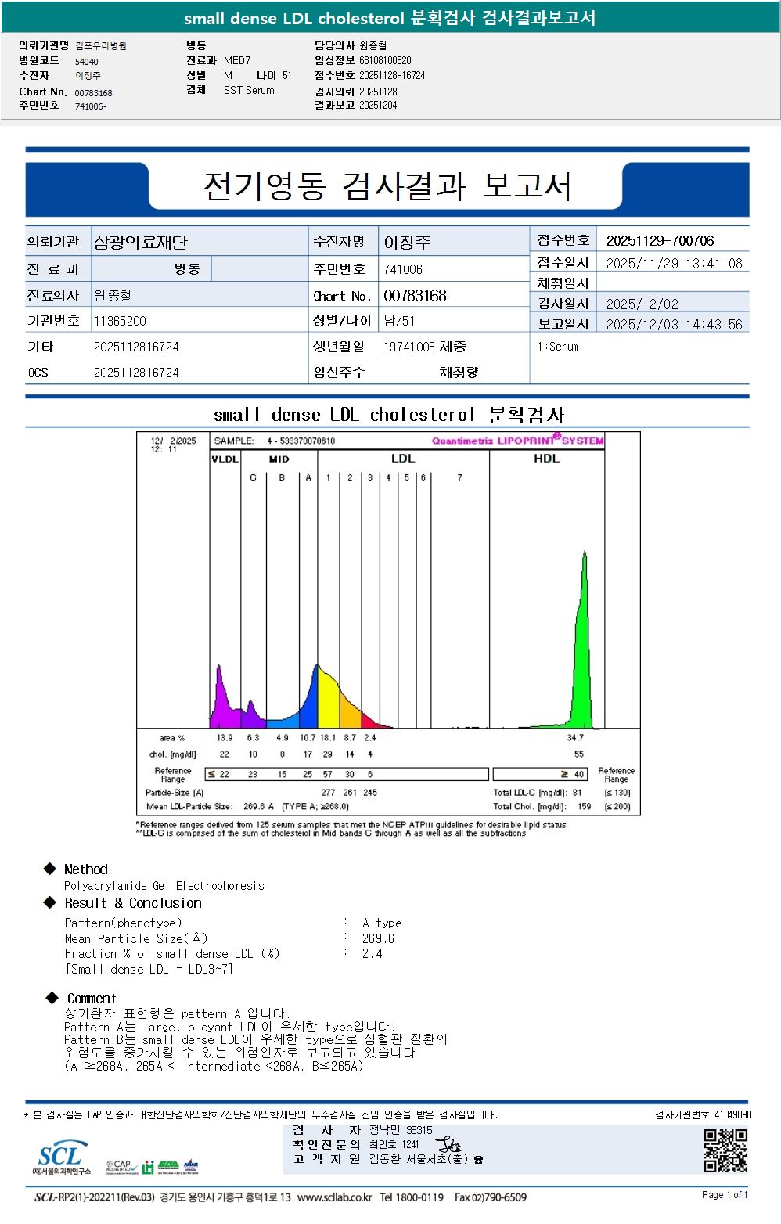Click the green title bar at page top
This screenshot has height=1224, width=781.
(390, 17)
